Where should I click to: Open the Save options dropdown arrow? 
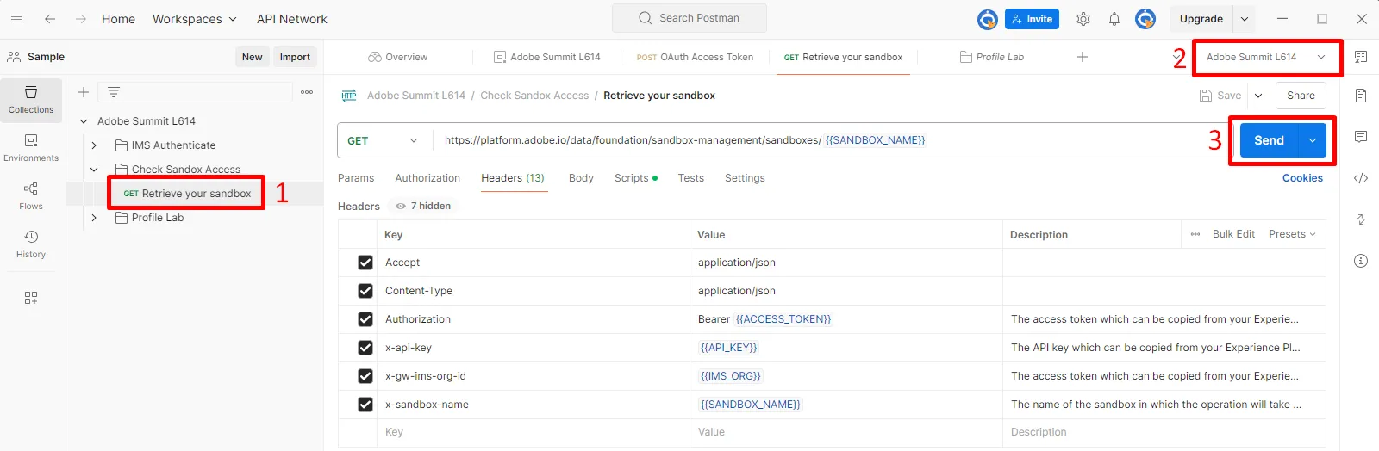tap(1258, 96)
